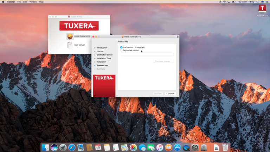Open Launchpad from the Dock
Viewport: 270px width, 152px height.
[63, 147]
